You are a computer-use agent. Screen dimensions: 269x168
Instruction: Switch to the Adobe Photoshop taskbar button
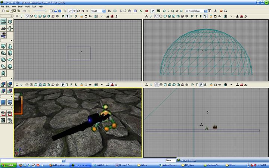click(x=168, y=165)
